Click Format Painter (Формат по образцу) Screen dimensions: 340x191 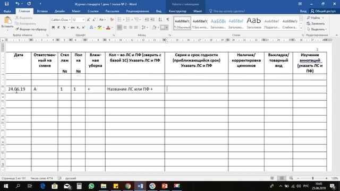pos(31,29)
